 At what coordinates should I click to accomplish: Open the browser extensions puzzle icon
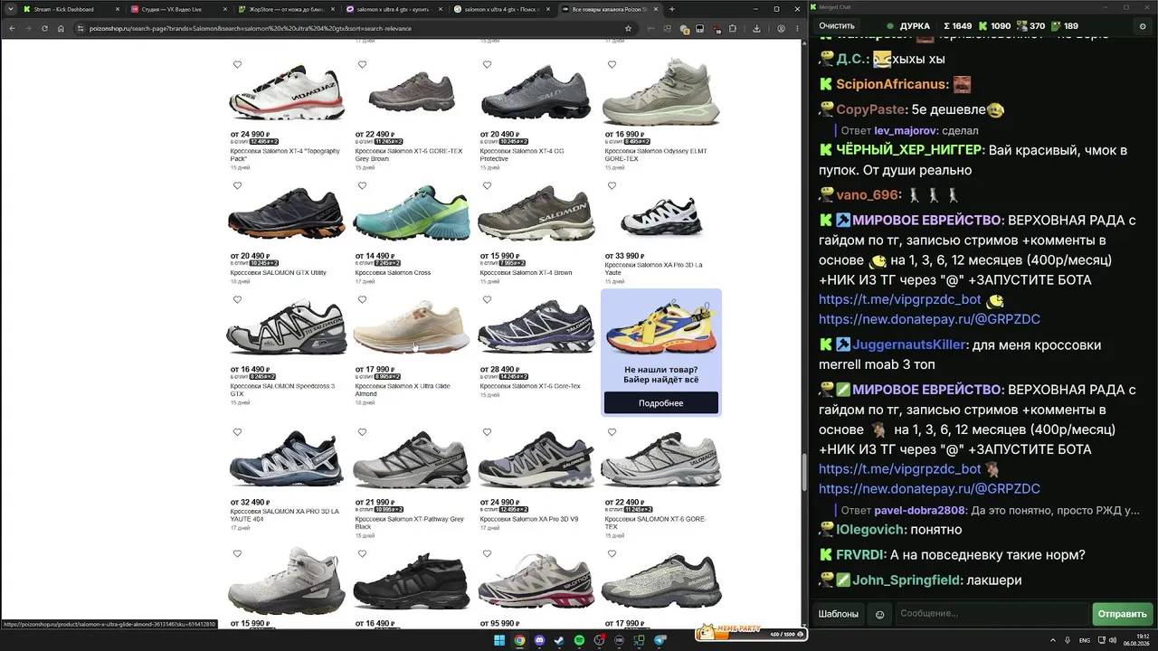733,28
